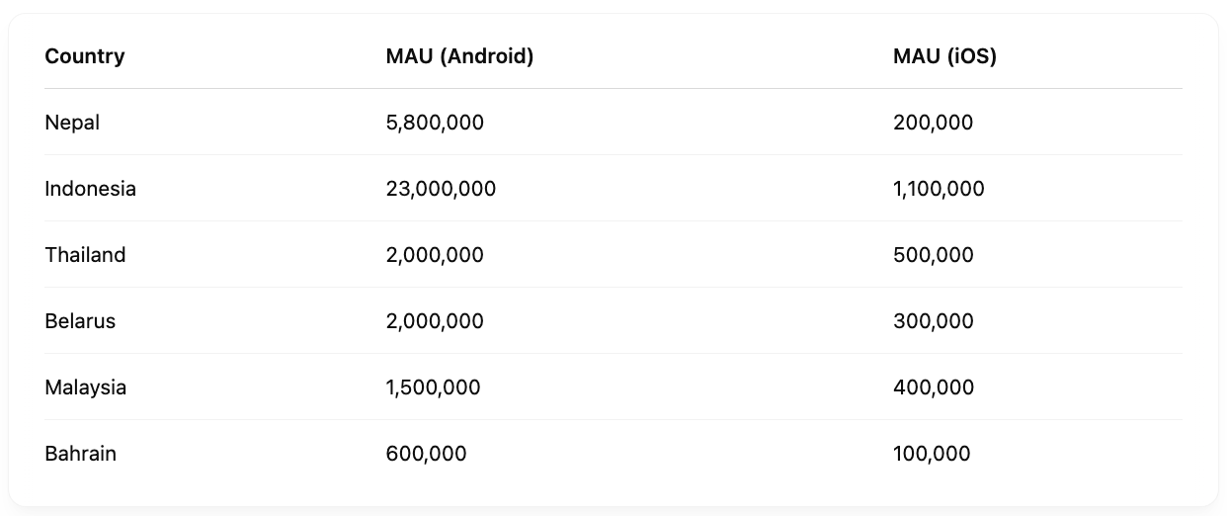Click Nepal's iOS value 200,000
This screenshot has width=1227, height=516.
933,123
